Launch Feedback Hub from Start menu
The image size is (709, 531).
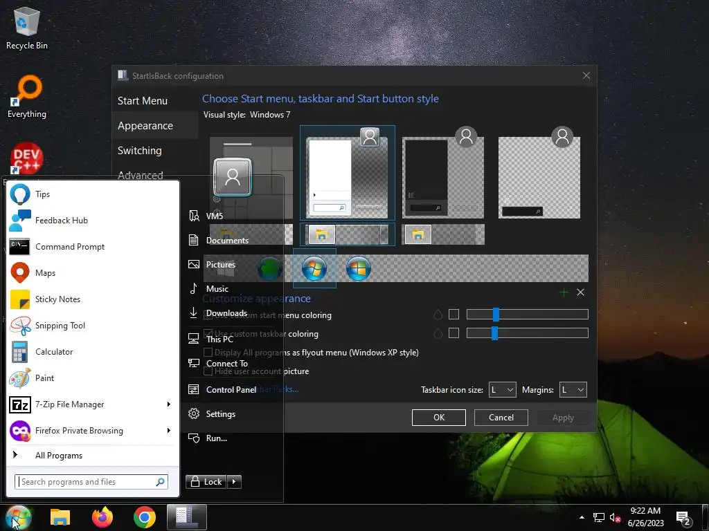coord(92,221)
